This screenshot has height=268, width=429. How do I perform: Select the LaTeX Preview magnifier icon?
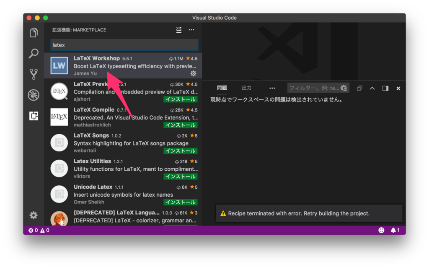(x=59, y=91)
